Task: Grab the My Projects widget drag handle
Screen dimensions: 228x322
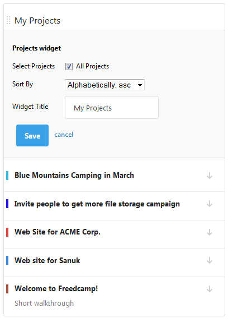Action: pyautogui.click(x=8, y=20)
